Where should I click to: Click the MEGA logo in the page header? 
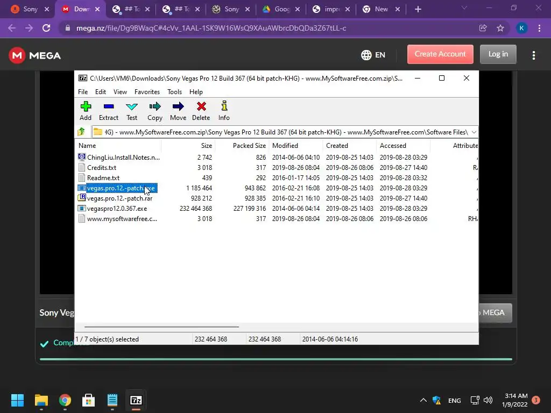35,55
